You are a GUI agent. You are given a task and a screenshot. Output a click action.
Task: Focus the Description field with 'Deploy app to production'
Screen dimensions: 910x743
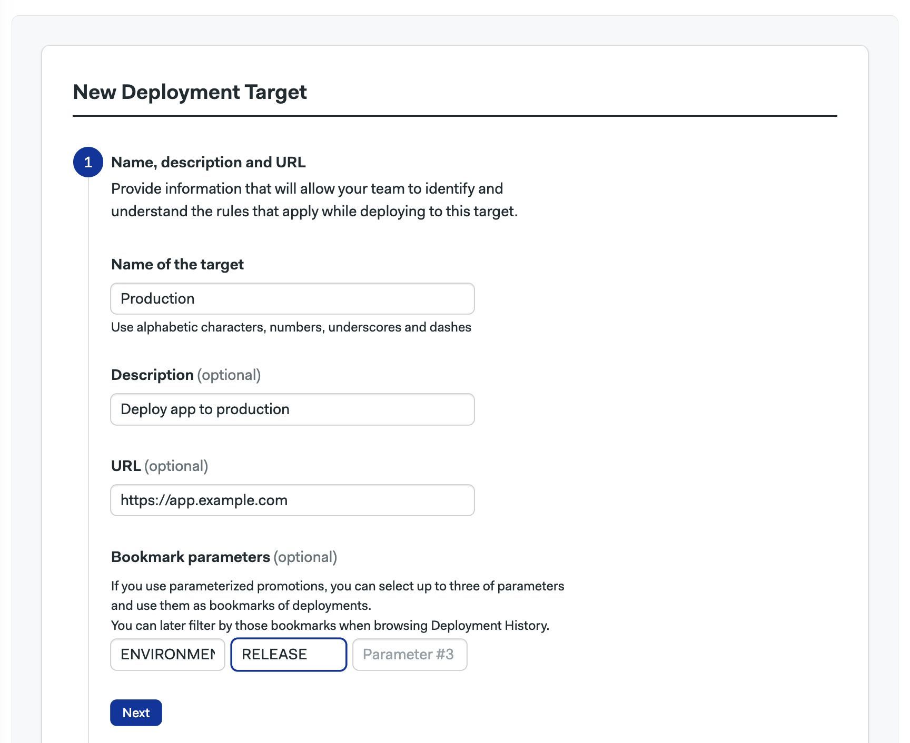(292, 409)
